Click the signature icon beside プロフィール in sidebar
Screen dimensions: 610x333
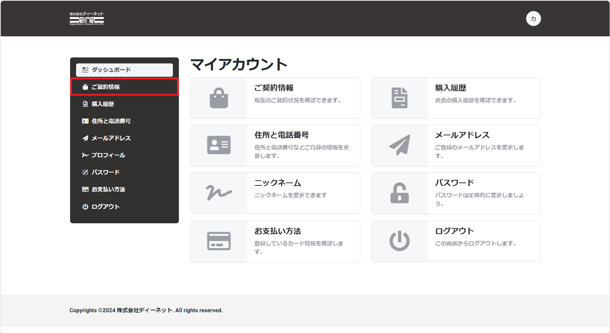[x=85, y=155]
